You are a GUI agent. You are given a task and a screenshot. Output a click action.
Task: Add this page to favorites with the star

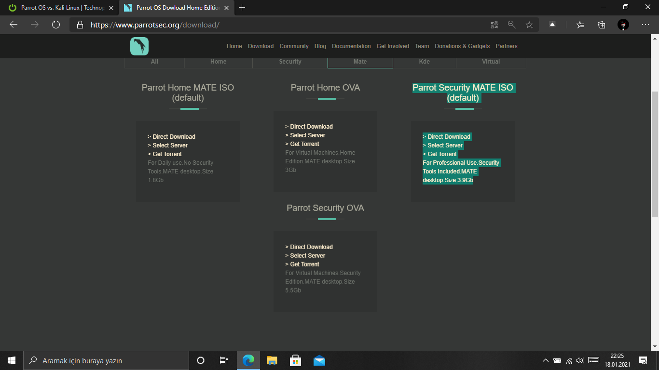pyautogui.click(x=529, y=25)
